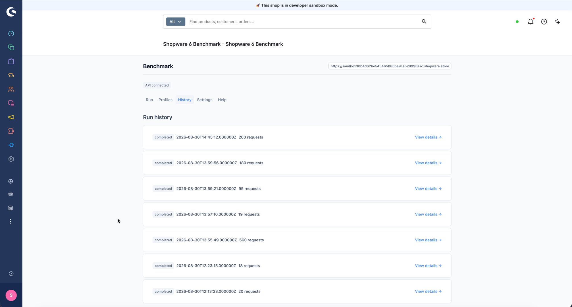Click the Shopware logo in the sidebar
572x307 pixels.
(x=11, y=12)
